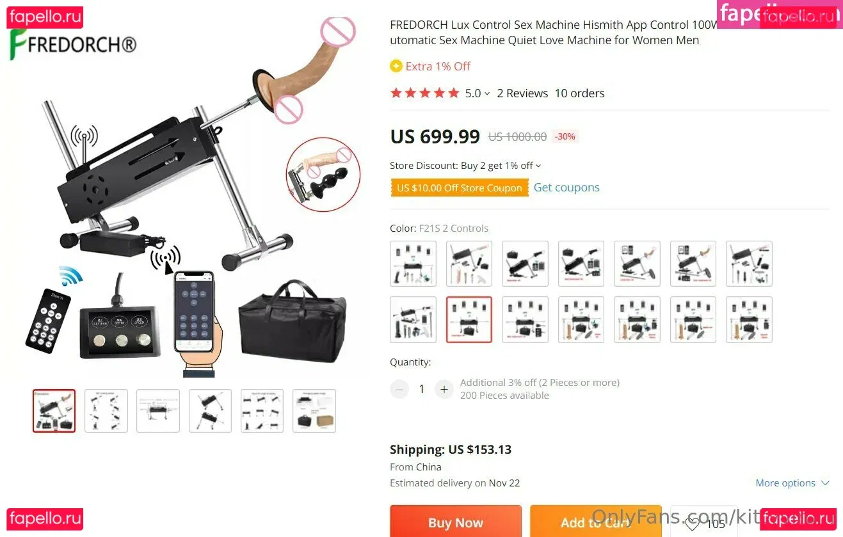
Task: Expand the 5.0 rating dropdown chevron
Action: [487, 93]
